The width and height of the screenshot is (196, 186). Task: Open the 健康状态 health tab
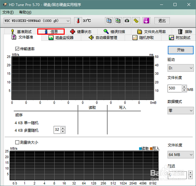[x=81, y=31]
